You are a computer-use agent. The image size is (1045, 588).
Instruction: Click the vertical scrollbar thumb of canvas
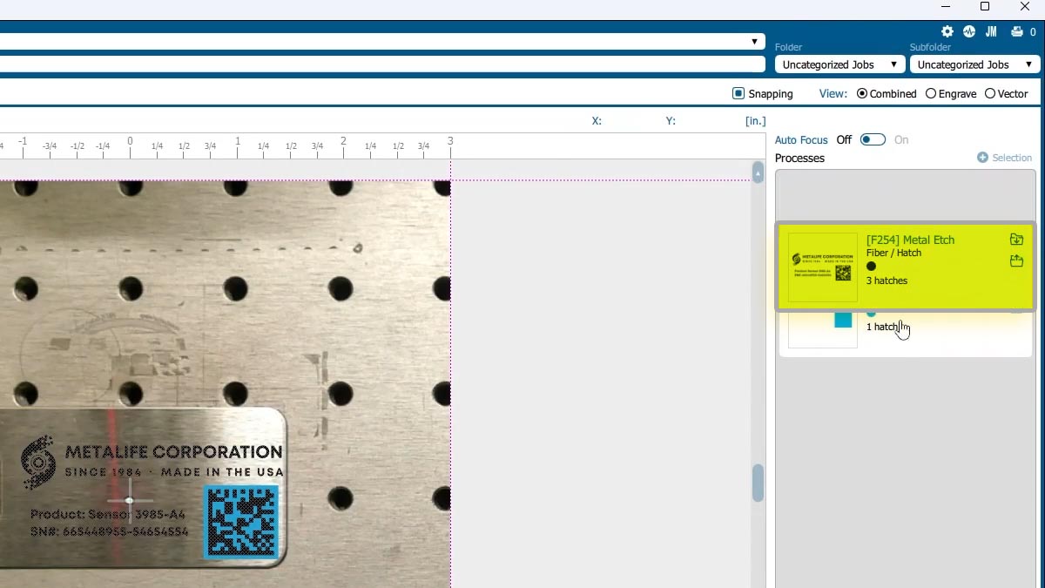(758, 483)
